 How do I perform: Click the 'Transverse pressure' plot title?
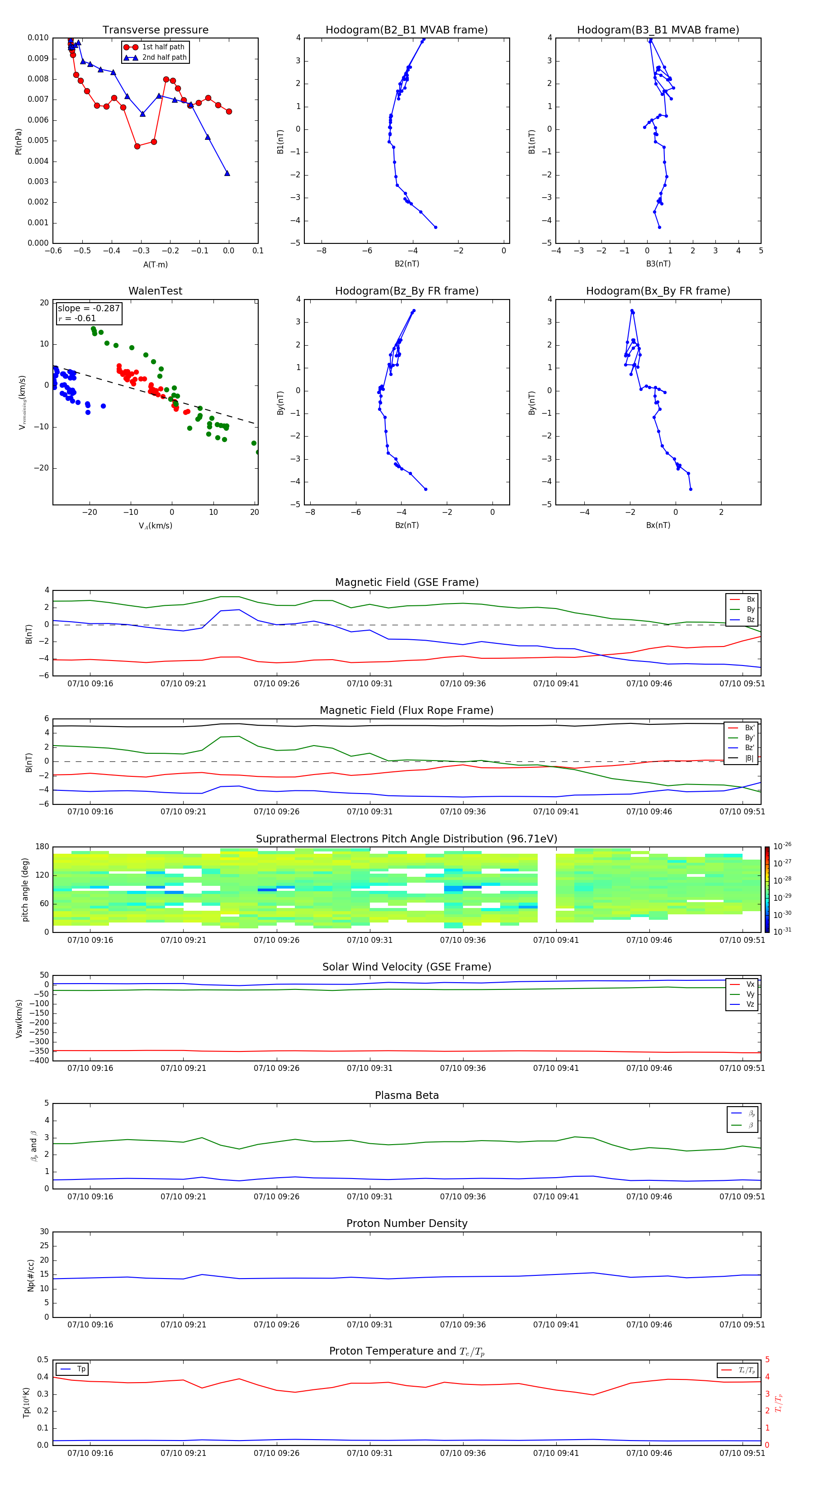[x=155, y=30]
